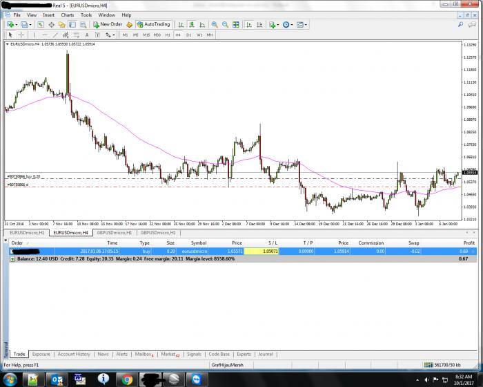483x387 pixels.
Task: Switch timeframe to W1
Action: 199,35
